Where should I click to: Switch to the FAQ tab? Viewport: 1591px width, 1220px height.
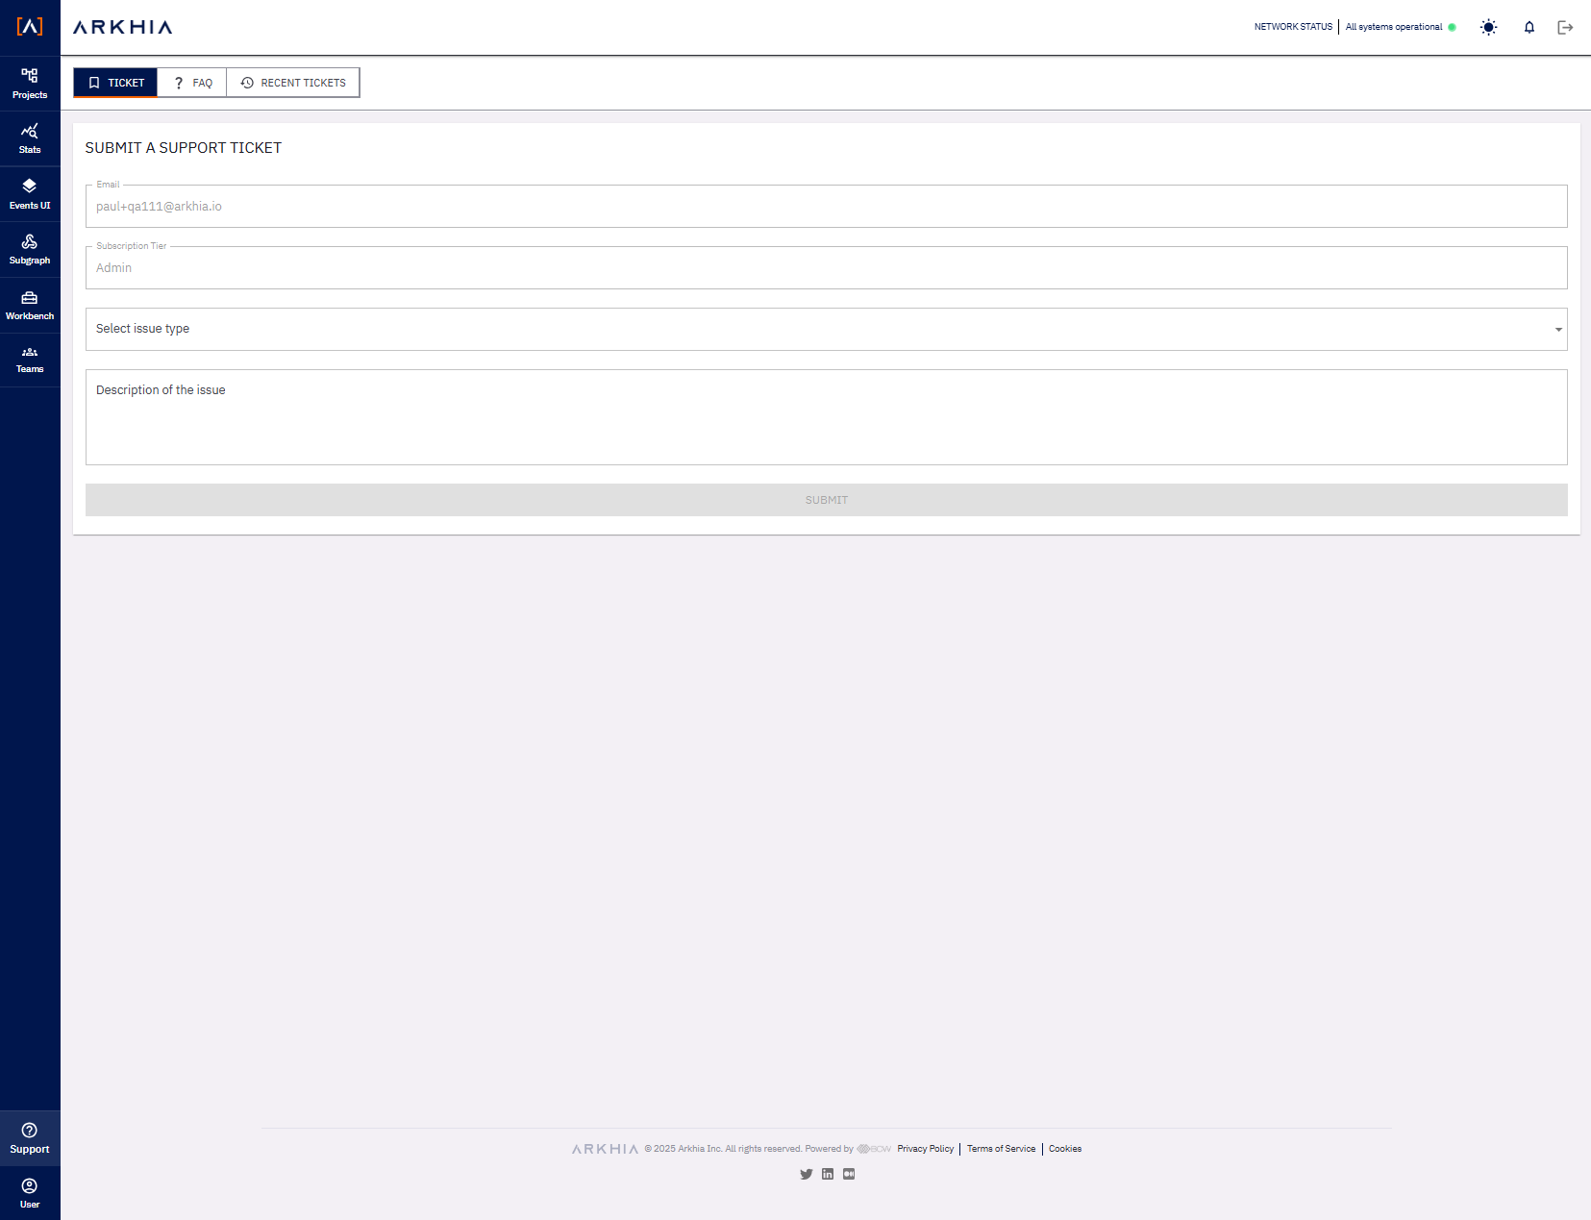click(x=192, y=83)
